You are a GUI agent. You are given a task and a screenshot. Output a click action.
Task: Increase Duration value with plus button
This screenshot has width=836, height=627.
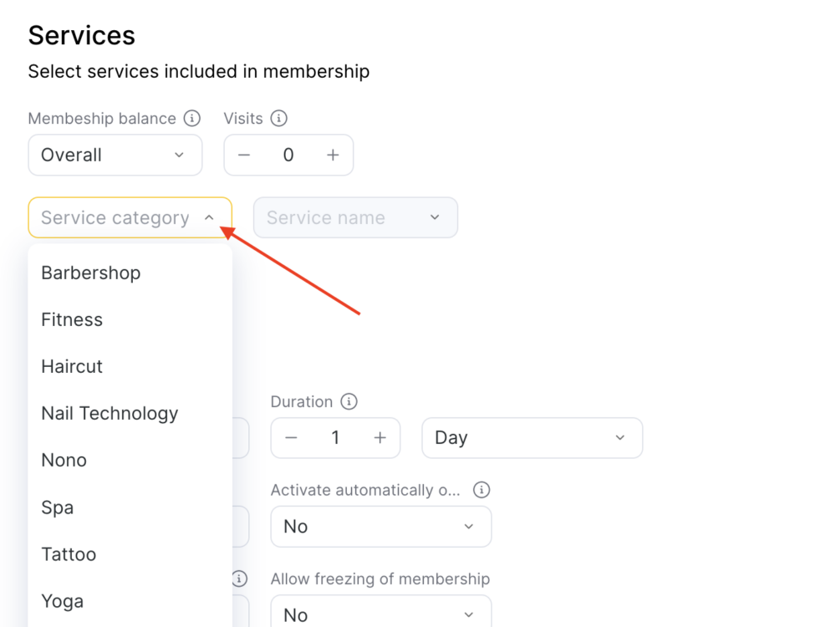380,438
